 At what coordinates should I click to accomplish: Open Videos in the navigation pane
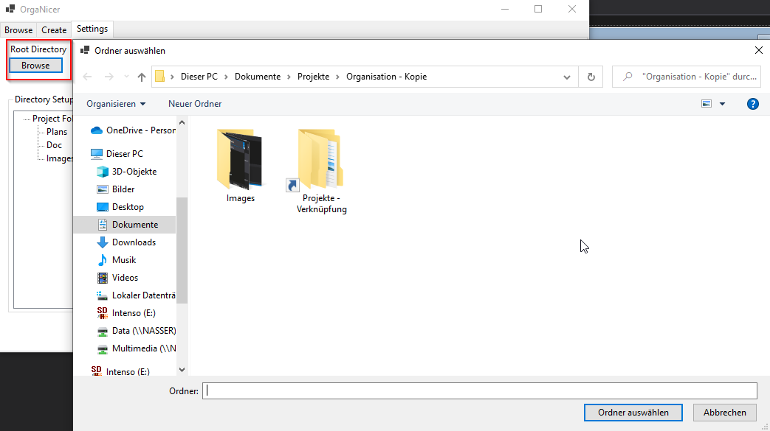pos(118,278)
